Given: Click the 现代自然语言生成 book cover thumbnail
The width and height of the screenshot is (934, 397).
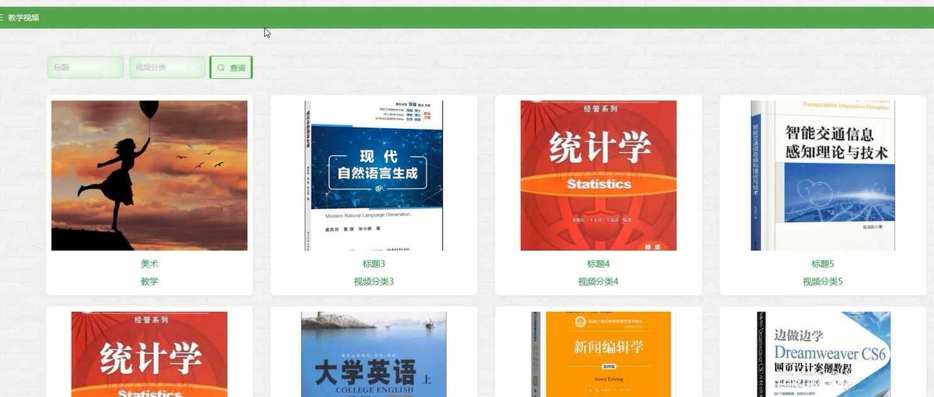Looking at the screenshot, I should coord(373,175).
